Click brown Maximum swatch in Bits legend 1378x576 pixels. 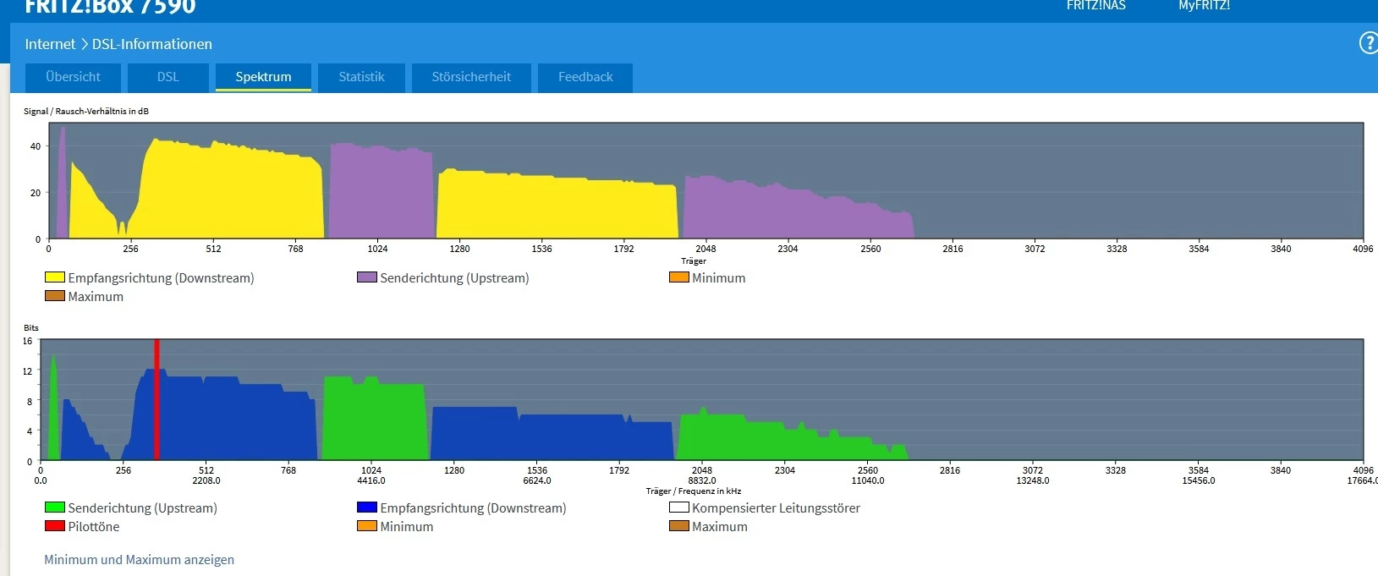[x=679, y=526]
